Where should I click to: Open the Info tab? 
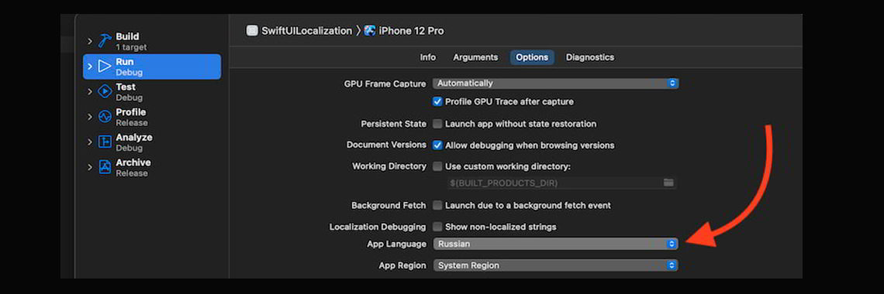pos(428,57)
